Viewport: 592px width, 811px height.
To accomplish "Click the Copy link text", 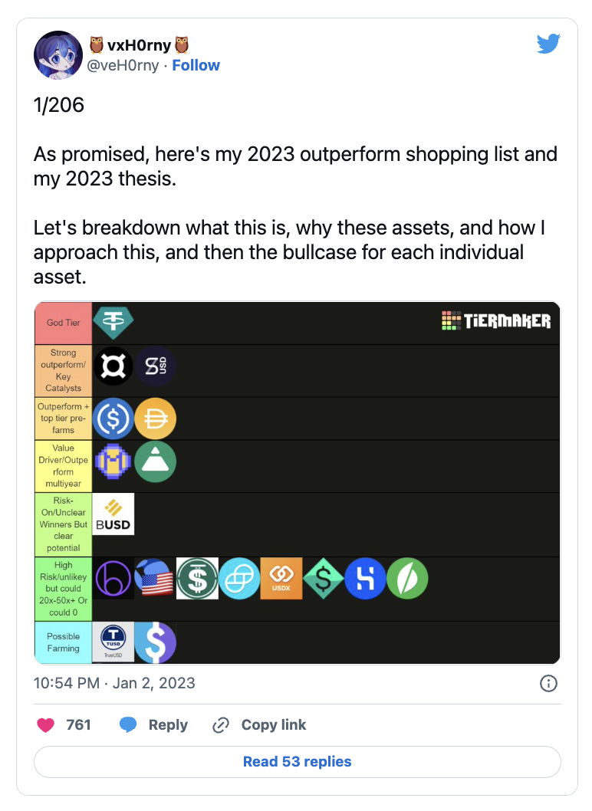I will click(273, 724).
